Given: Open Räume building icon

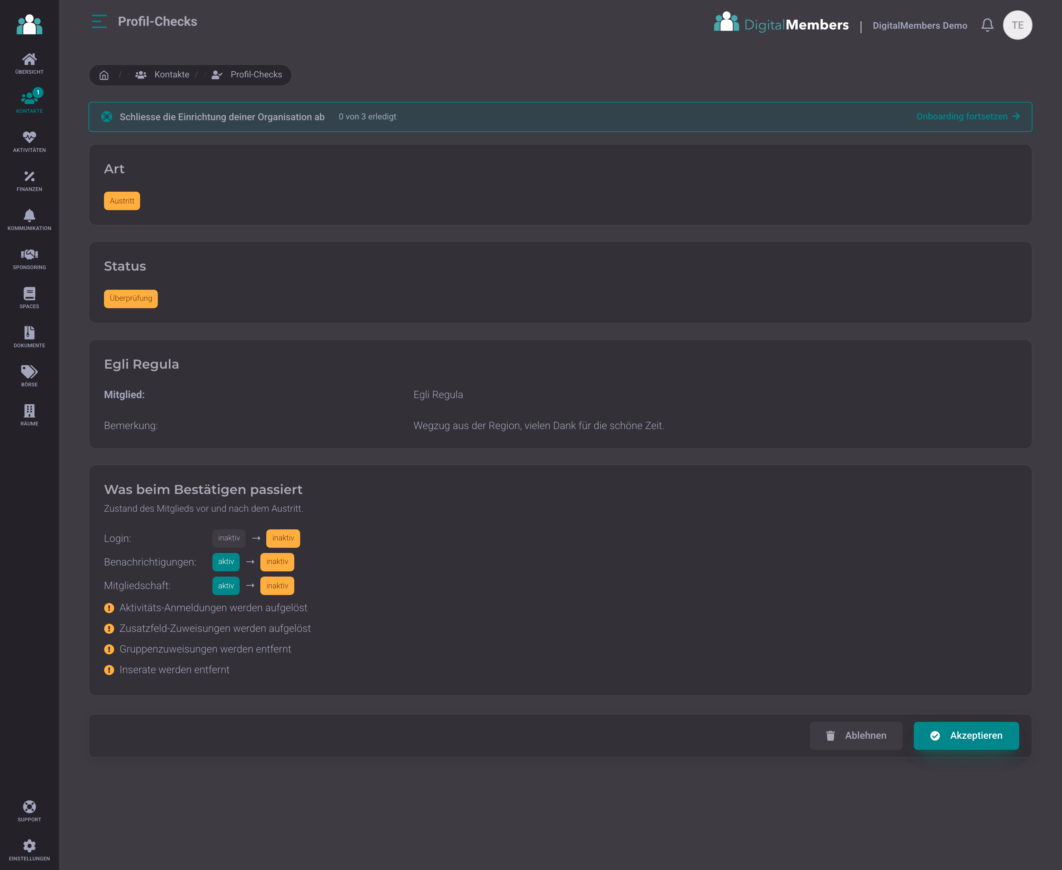Looking at the screenshot, I should point(29,410).
